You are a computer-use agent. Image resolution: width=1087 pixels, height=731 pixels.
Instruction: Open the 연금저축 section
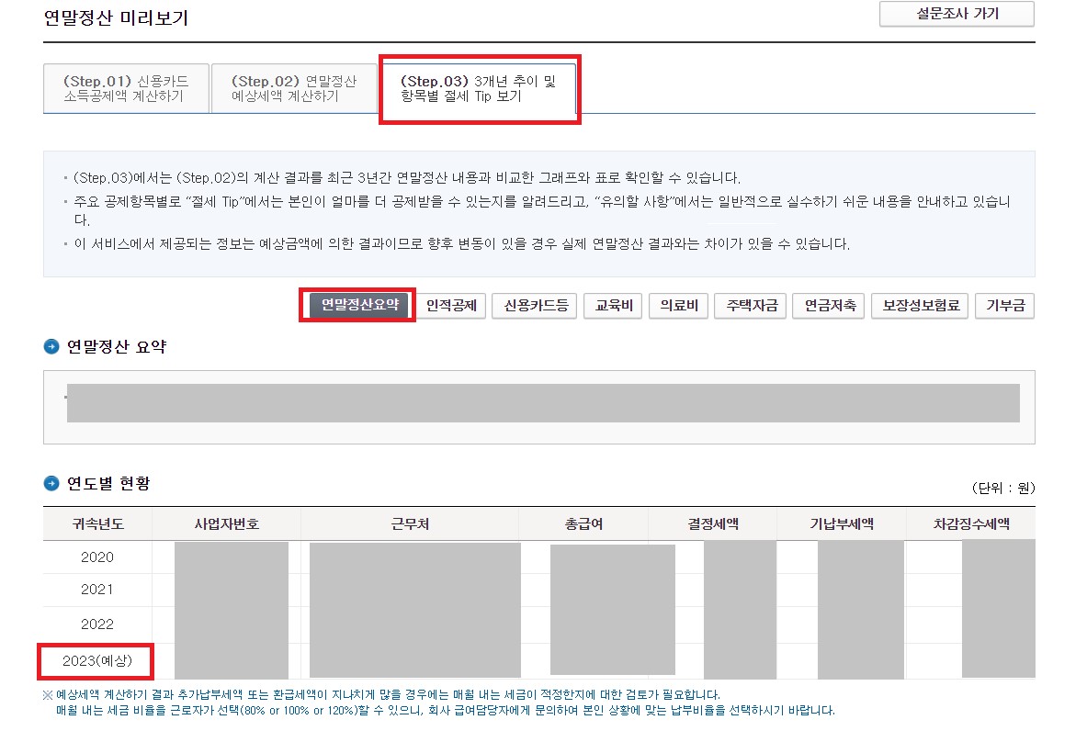coord(830,306)
